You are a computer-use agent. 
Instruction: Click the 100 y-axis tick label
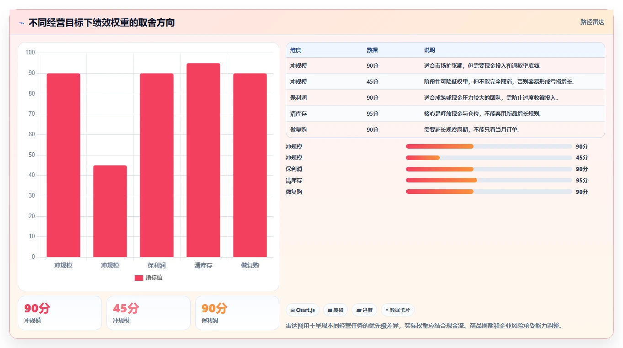click(30, 53)
